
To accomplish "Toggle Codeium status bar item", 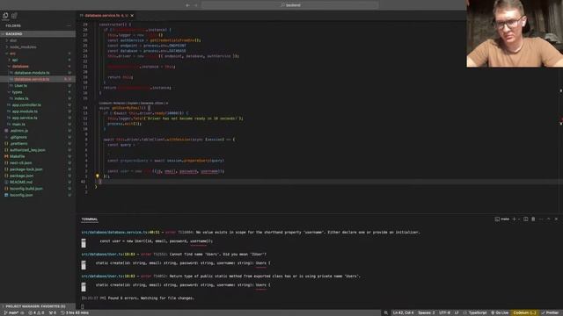I will [x=524, y=312].
